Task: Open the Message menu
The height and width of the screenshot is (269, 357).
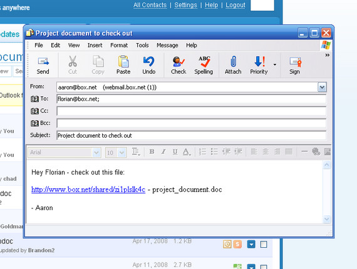Action: pos(167,46)
